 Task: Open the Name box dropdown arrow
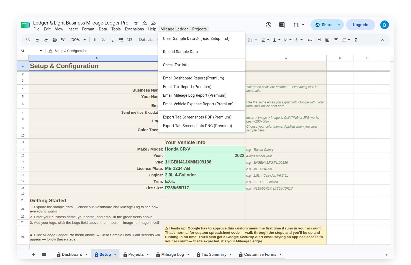click(41, 51)
